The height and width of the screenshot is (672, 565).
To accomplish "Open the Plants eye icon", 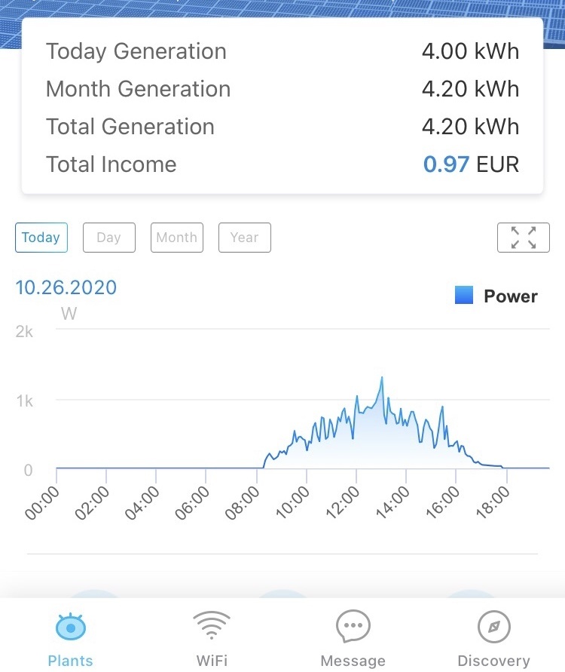I will coord(71,626).
